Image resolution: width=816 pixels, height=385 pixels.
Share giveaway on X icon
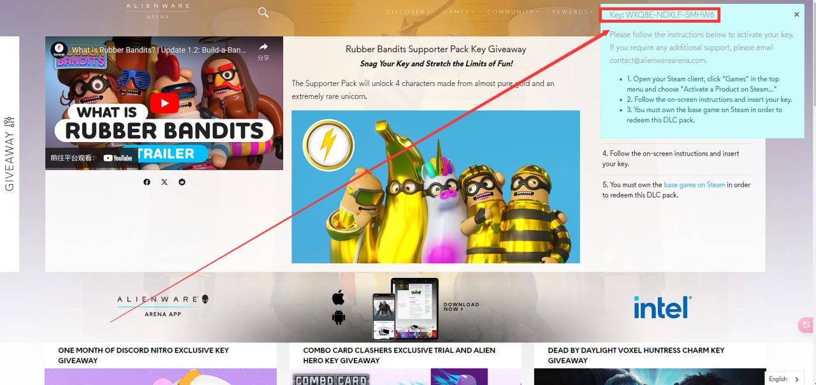click(x=164, y=182)
